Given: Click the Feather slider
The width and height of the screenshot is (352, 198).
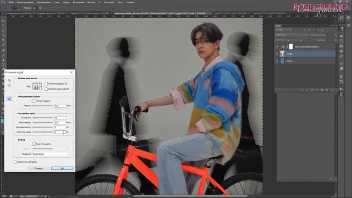Looking at the screenshot, I should click(x=42, y=123).
